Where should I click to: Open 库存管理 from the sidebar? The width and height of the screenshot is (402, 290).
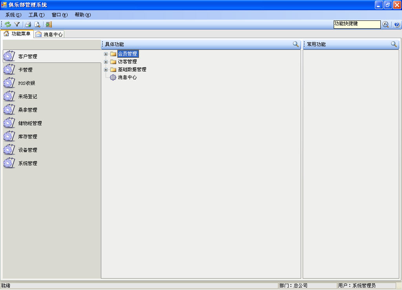(x=27, y=137)
